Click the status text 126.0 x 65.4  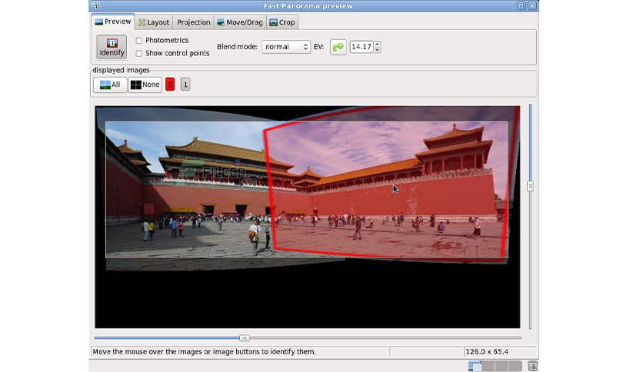[487, 351]
